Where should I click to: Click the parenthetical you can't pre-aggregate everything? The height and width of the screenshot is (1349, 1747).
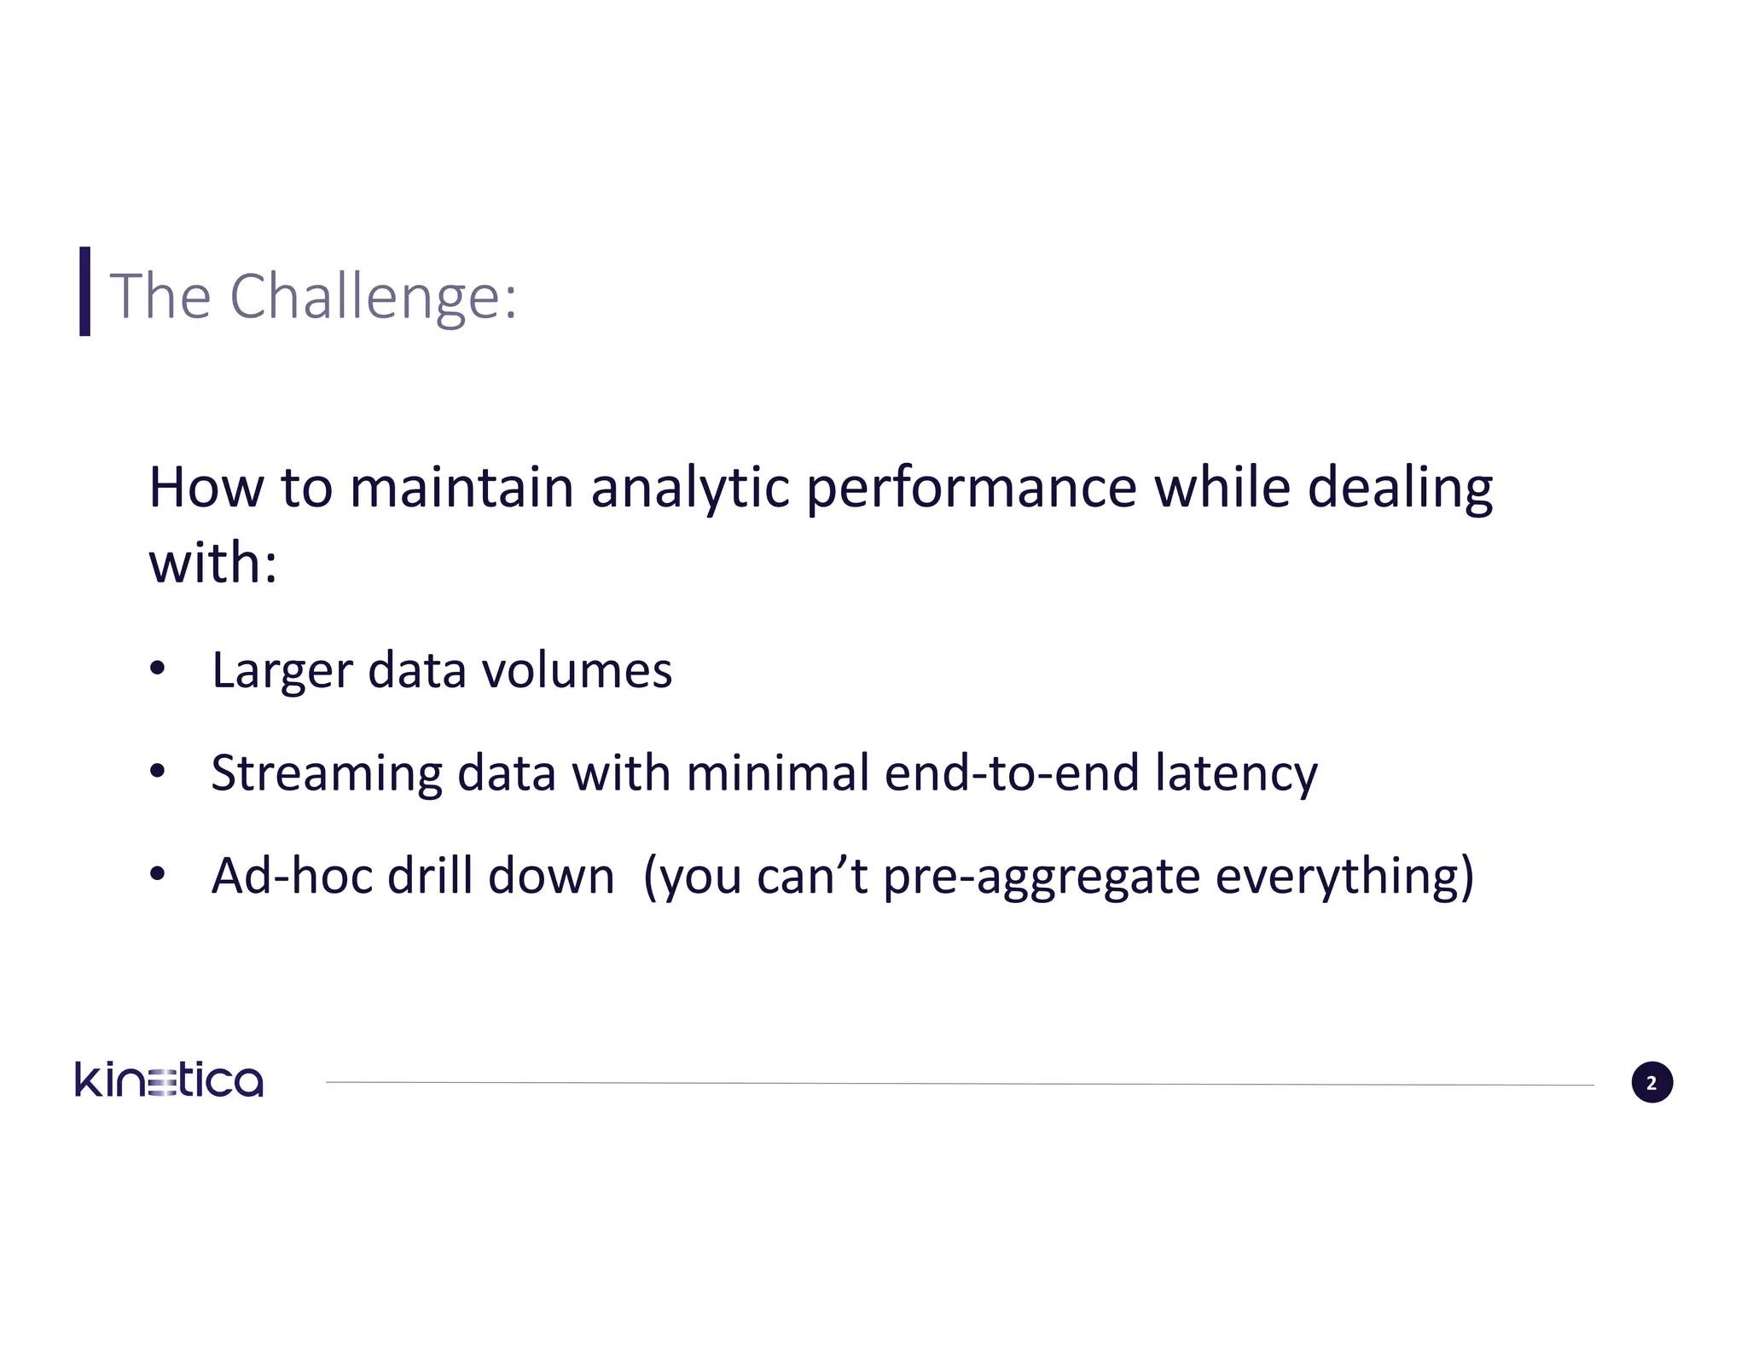(1059, 877)
